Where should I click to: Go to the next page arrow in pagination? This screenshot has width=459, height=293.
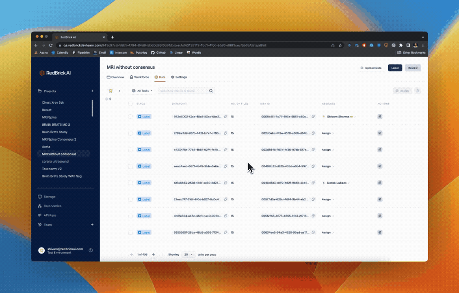(153, 254)
